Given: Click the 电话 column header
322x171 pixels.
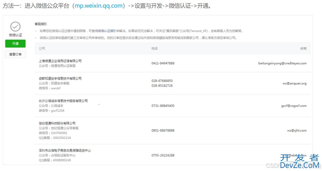Looking at the screenshot, I should pos(155,49).
